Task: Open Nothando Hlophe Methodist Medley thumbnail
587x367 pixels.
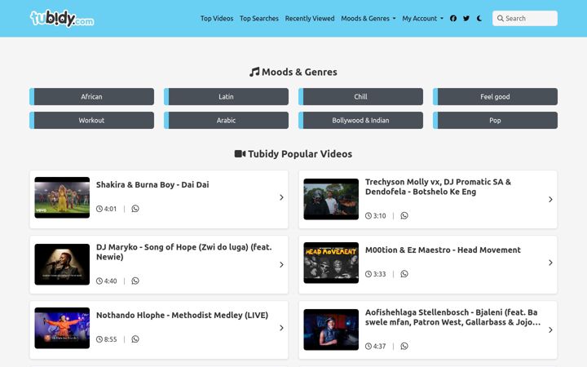Action: pos(62,328)
